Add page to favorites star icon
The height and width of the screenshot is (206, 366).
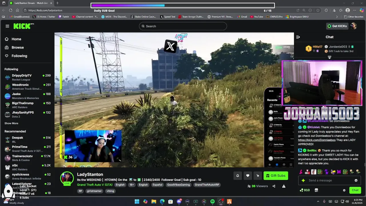(x=318, y=10)
